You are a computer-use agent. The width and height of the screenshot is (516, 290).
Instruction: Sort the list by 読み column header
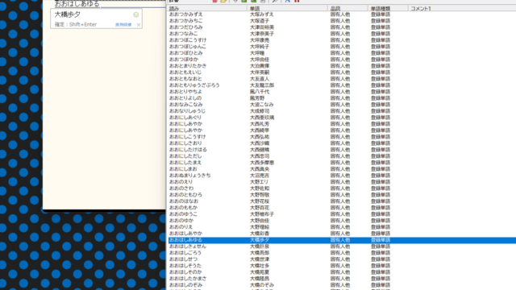pos(207,8)
